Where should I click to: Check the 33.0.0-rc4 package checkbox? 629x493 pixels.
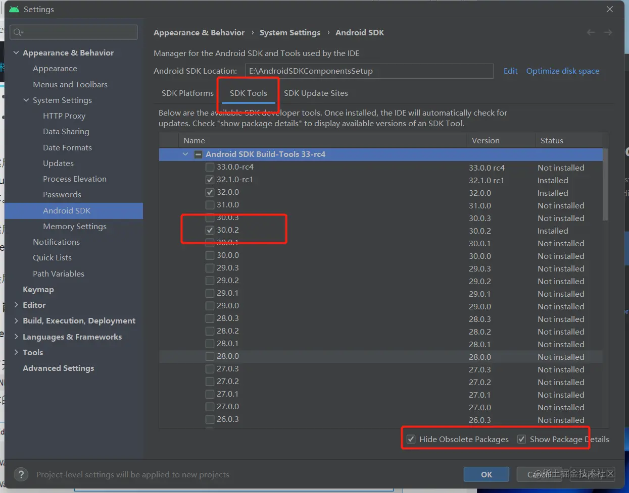click(x=210, y=167)
